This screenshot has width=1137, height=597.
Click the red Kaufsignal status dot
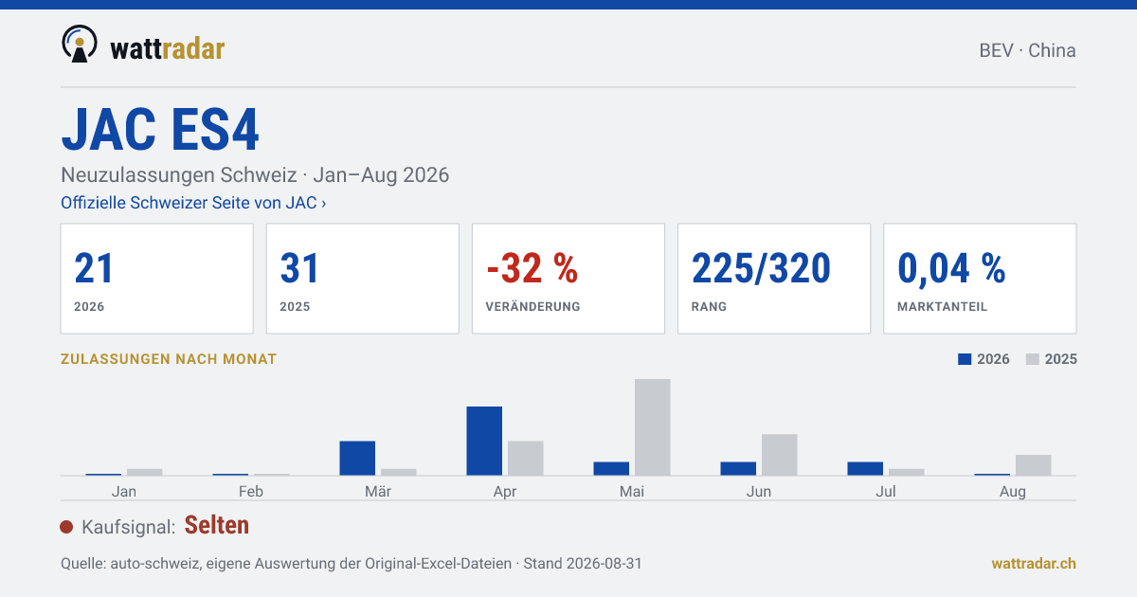[66, 527]
